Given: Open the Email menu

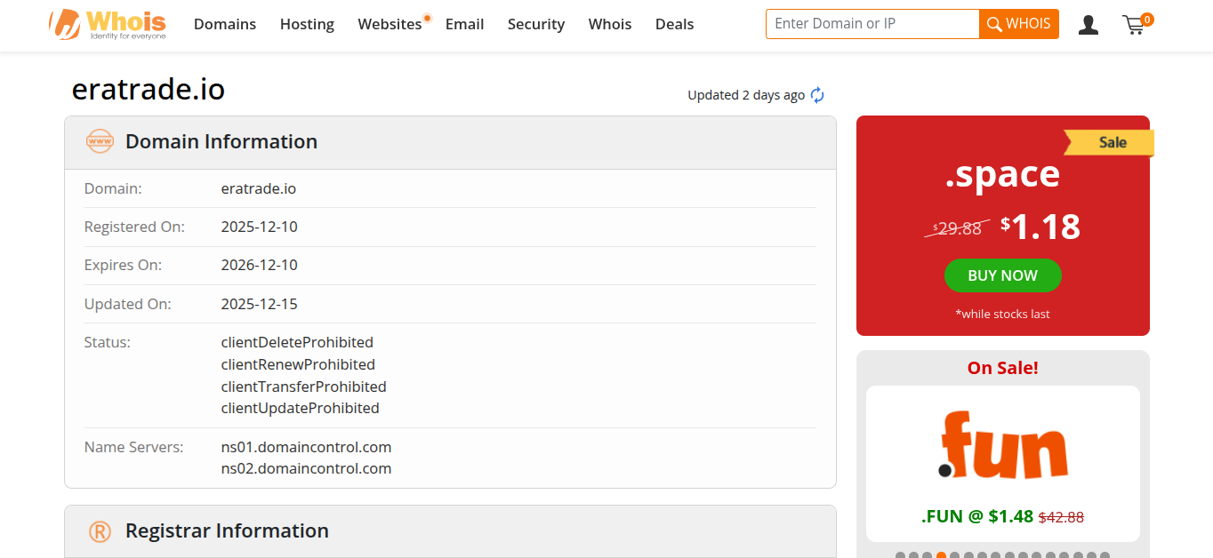Looking at the screenshot, I should 465,24.
